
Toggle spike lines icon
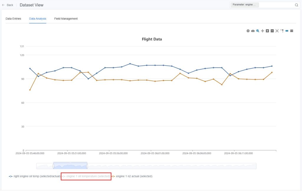[x=282, y=31]
